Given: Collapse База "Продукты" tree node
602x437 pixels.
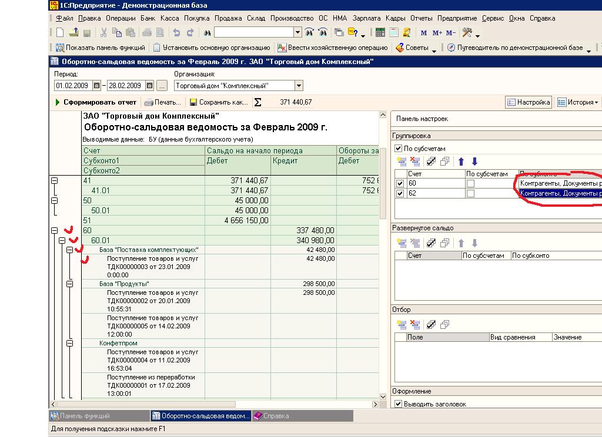Looking at the screenshot, I should 69,284.
